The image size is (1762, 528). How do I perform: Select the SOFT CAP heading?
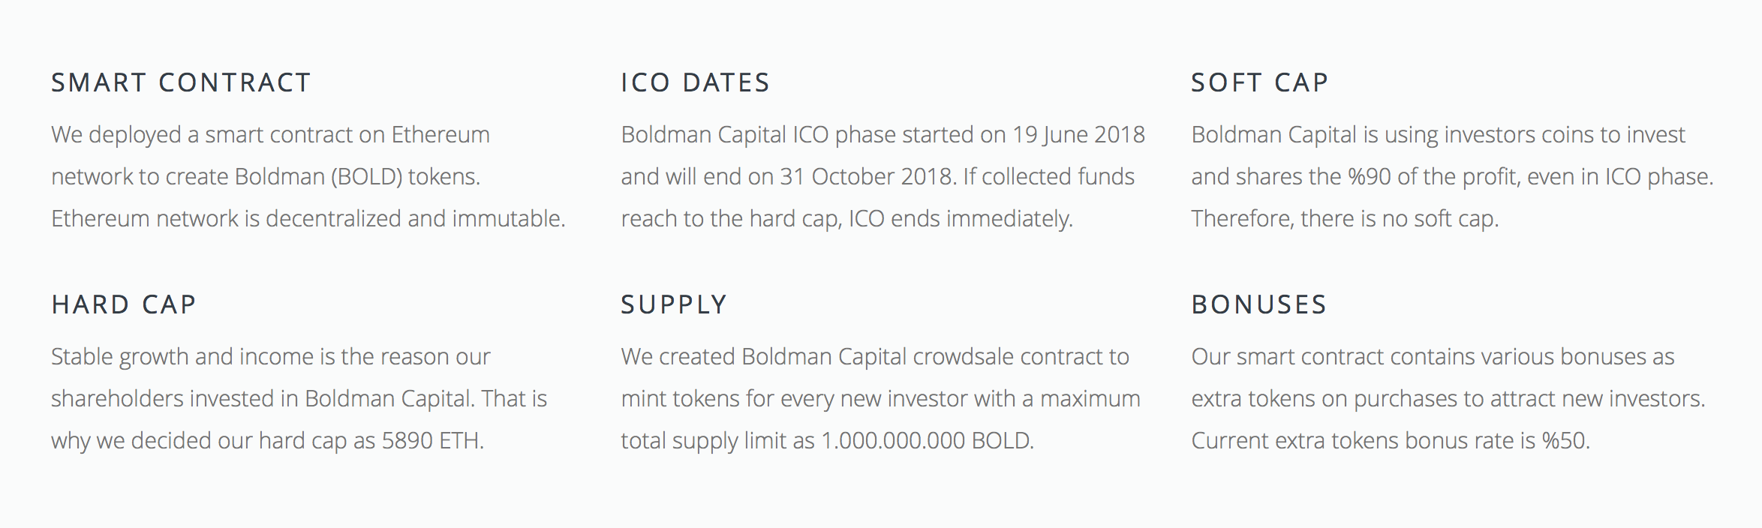coord(1259,82)
